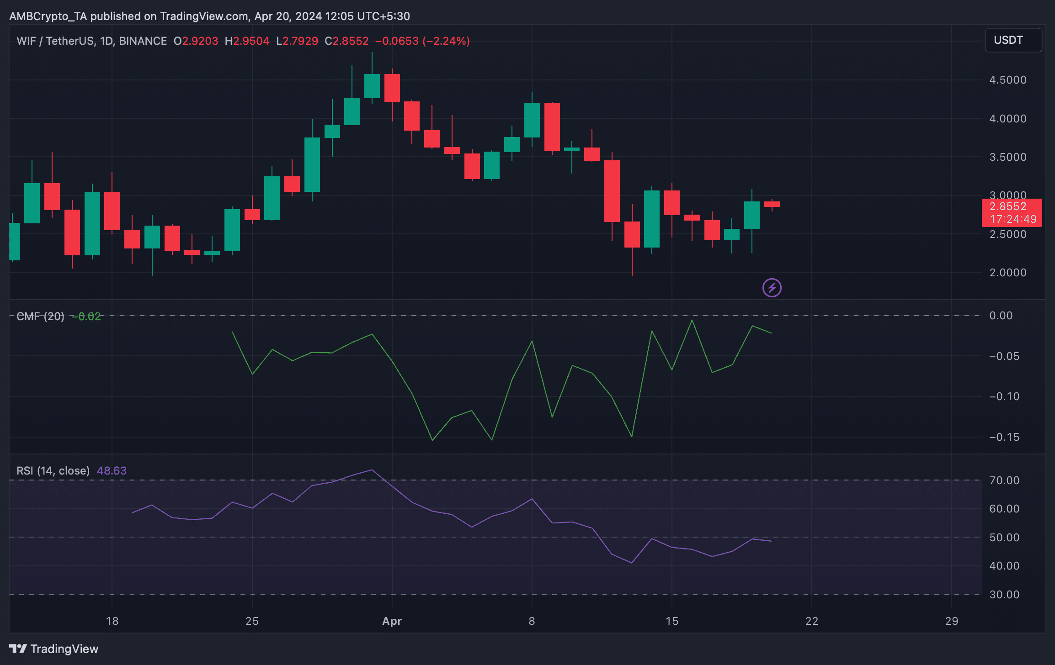Click the change value −0.0653 (−2.24%)
1055x665 pixels.
422,41
